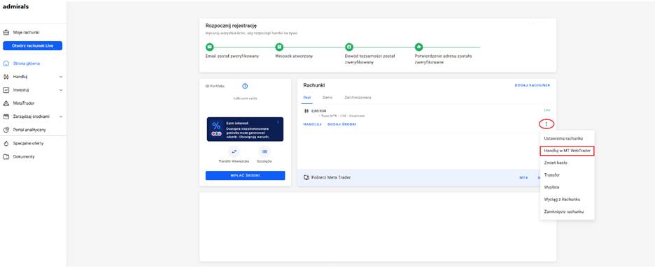655x268 pixels.
Task: Open the three-dot account options menu
Action: coord(547,124)
